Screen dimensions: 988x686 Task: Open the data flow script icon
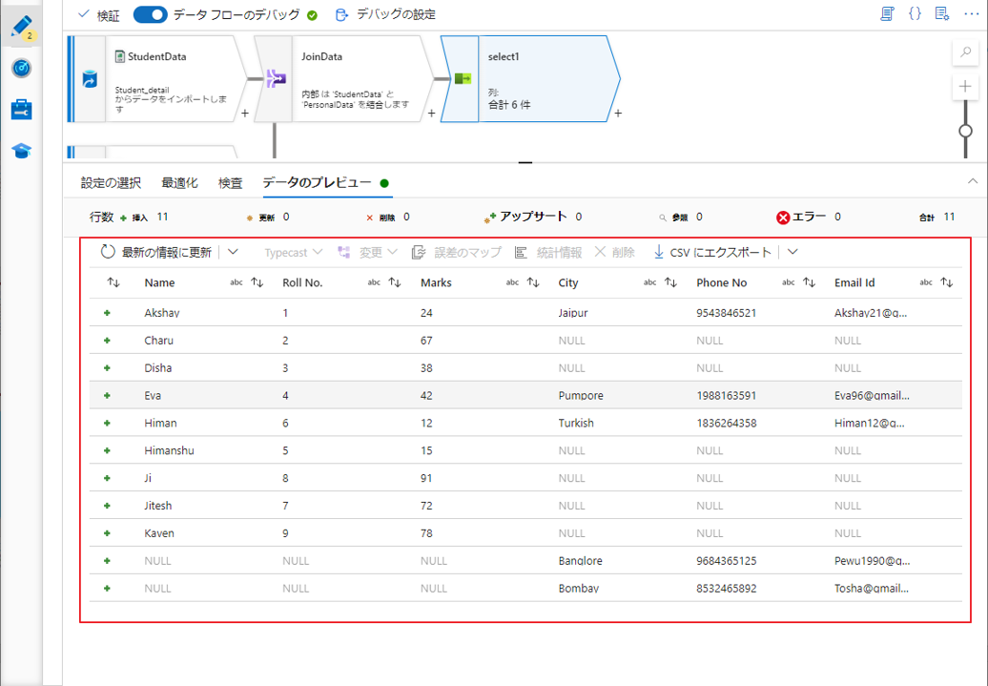[x=887, y=14]
